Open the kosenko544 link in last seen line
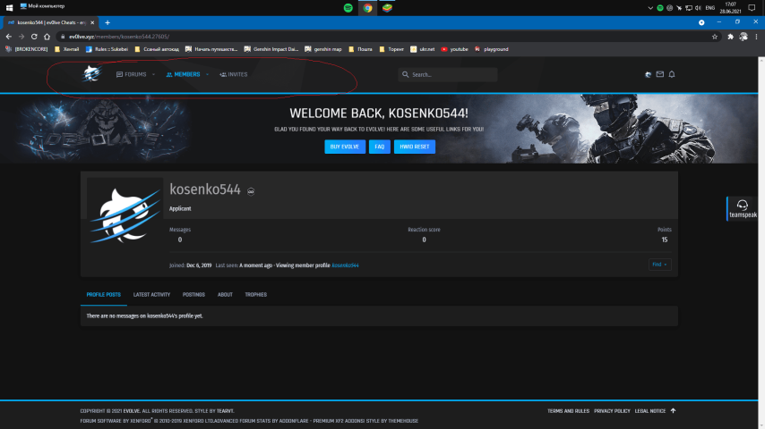 click(x=345, y=265)
